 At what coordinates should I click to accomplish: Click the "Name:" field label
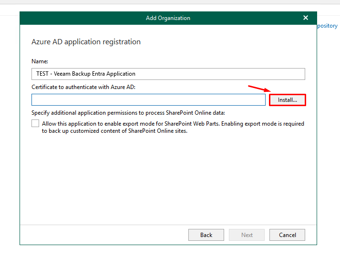pyautogui.click(x=40, y=61)
